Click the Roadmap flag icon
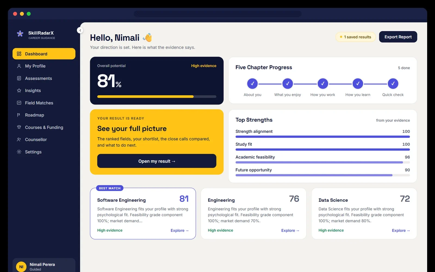 [19, 115]
